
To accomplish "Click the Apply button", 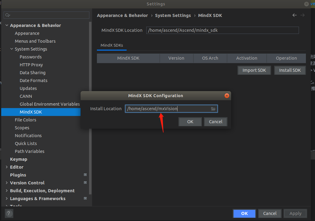I will (295, 213).
